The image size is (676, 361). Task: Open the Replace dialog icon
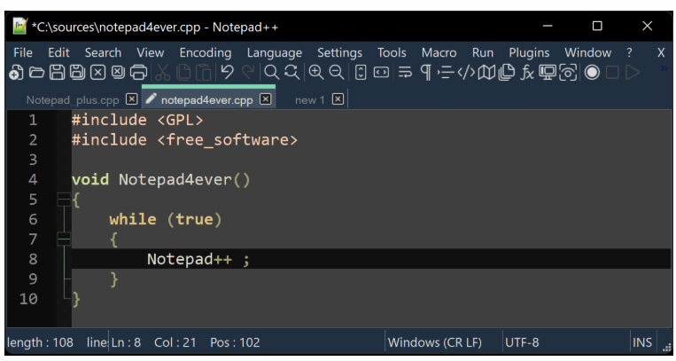click(x=291, y=72)
